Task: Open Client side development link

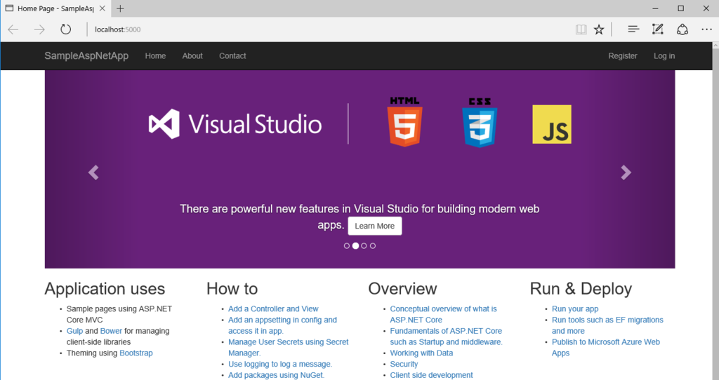Action: tap(432, 375)
